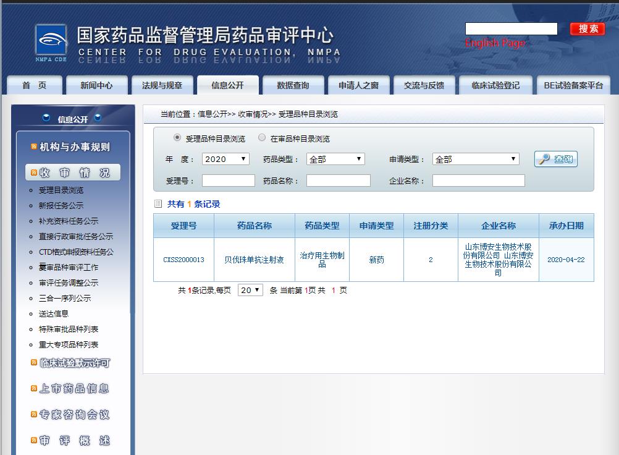Image resolution: width=619 pixels, height=455 pixels.
Task: Click the 企业名称 input field
Action: pyautogui.click(x=479, y=181)
